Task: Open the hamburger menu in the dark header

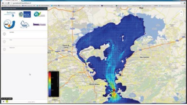Action: tap(45, 8)
